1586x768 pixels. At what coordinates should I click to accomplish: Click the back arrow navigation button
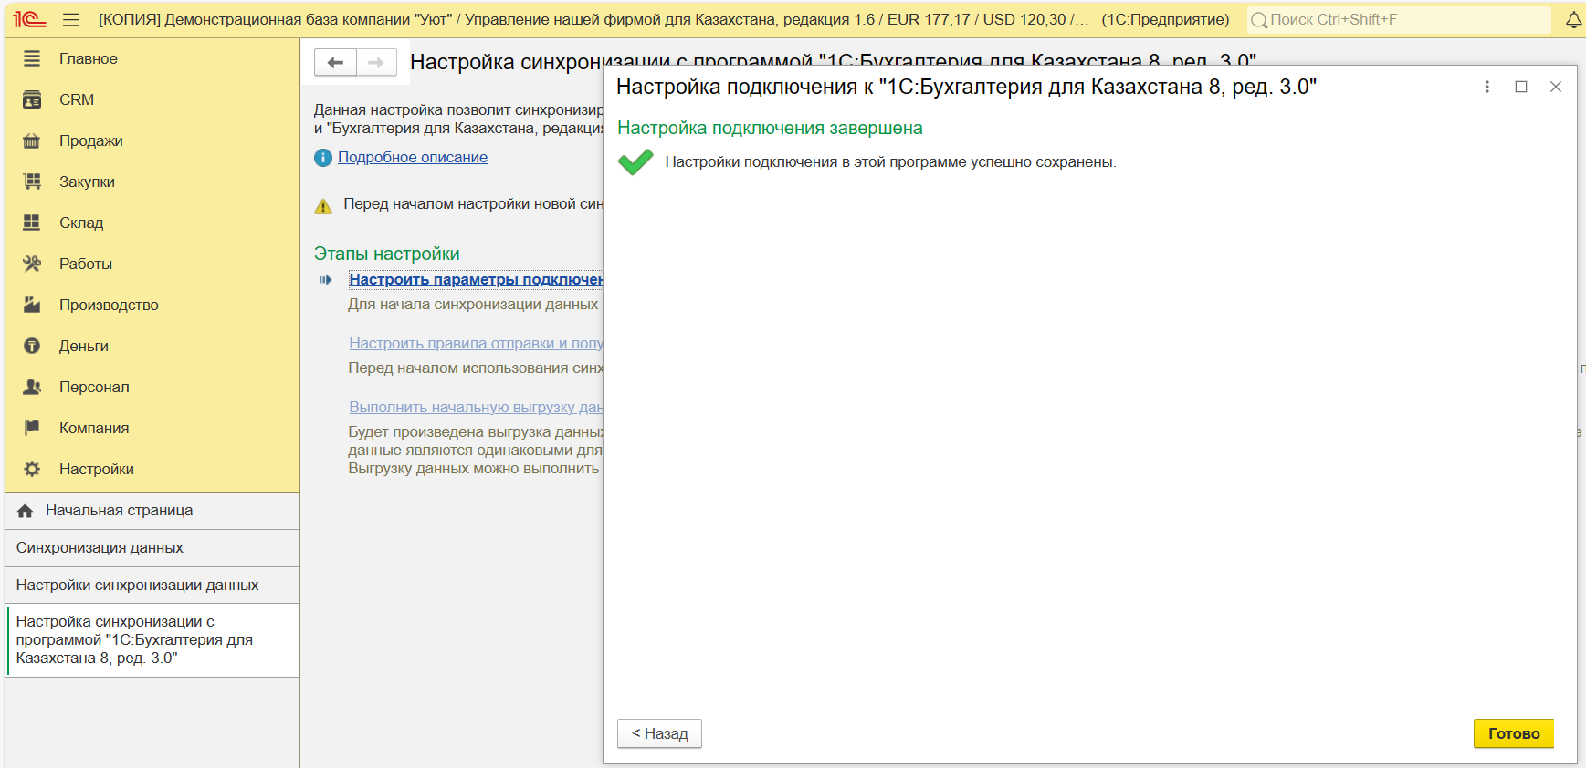point(335,62)
